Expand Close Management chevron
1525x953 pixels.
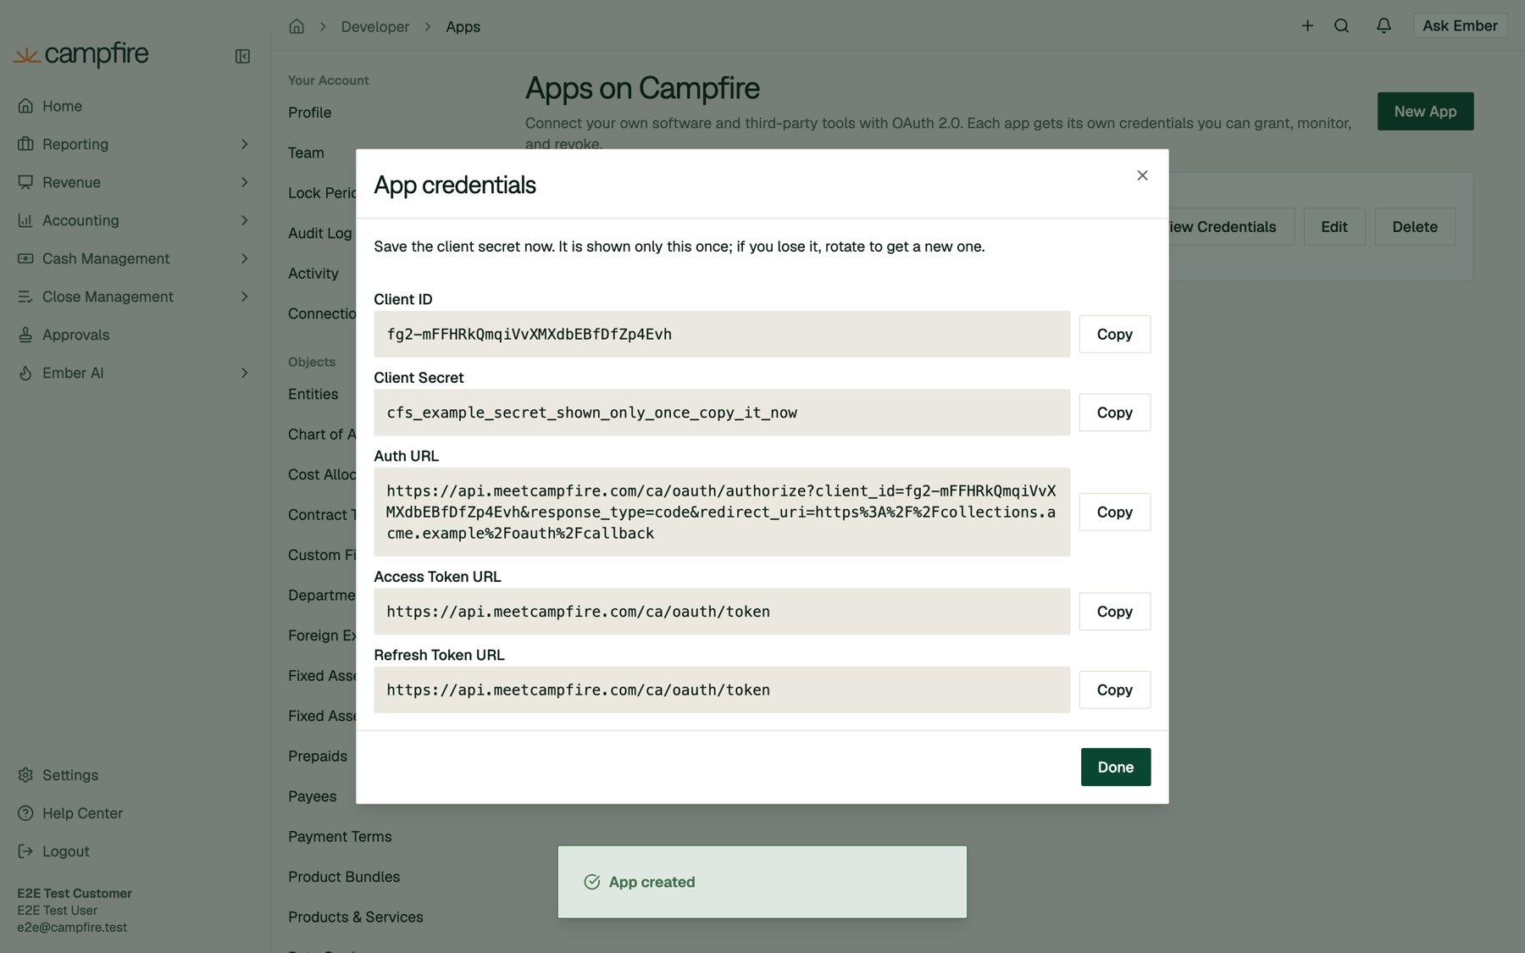[244, 296]
